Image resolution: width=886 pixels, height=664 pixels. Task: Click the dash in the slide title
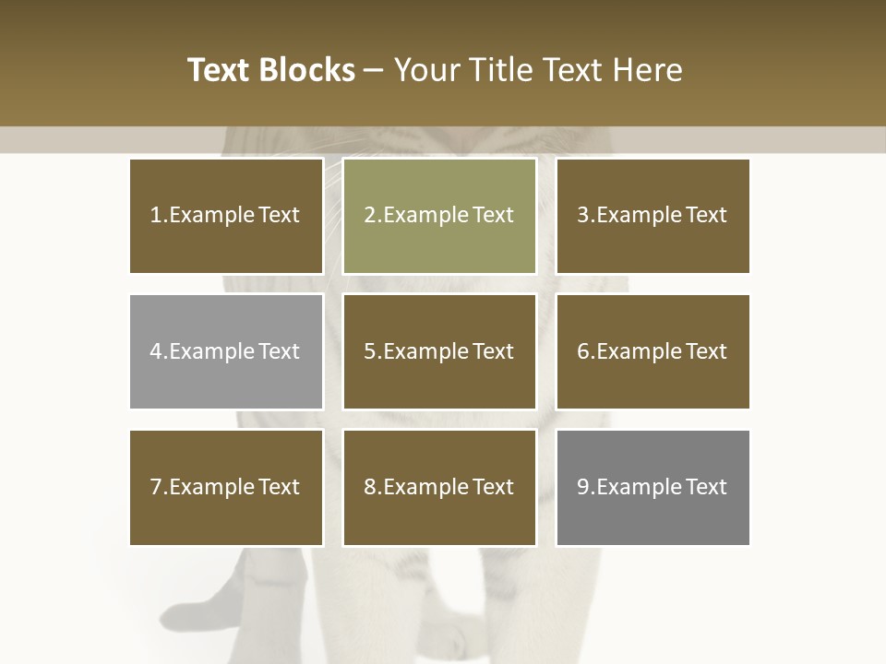(373, 71)
